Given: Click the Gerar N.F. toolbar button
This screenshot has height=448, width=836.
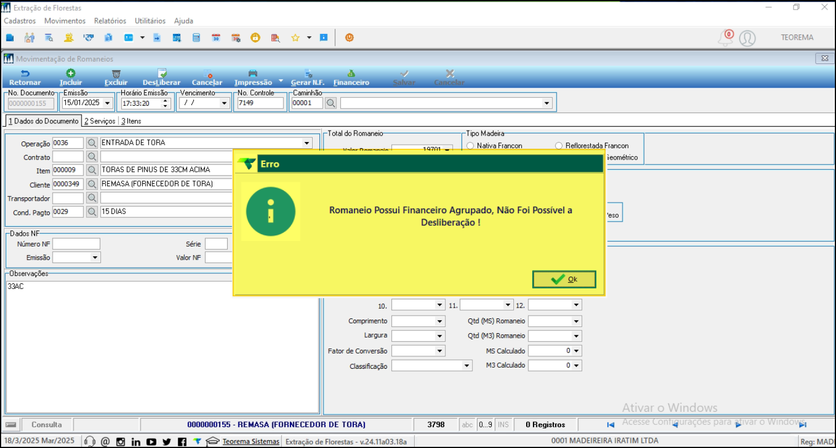Looking at the screenshot, I should 308,77.
